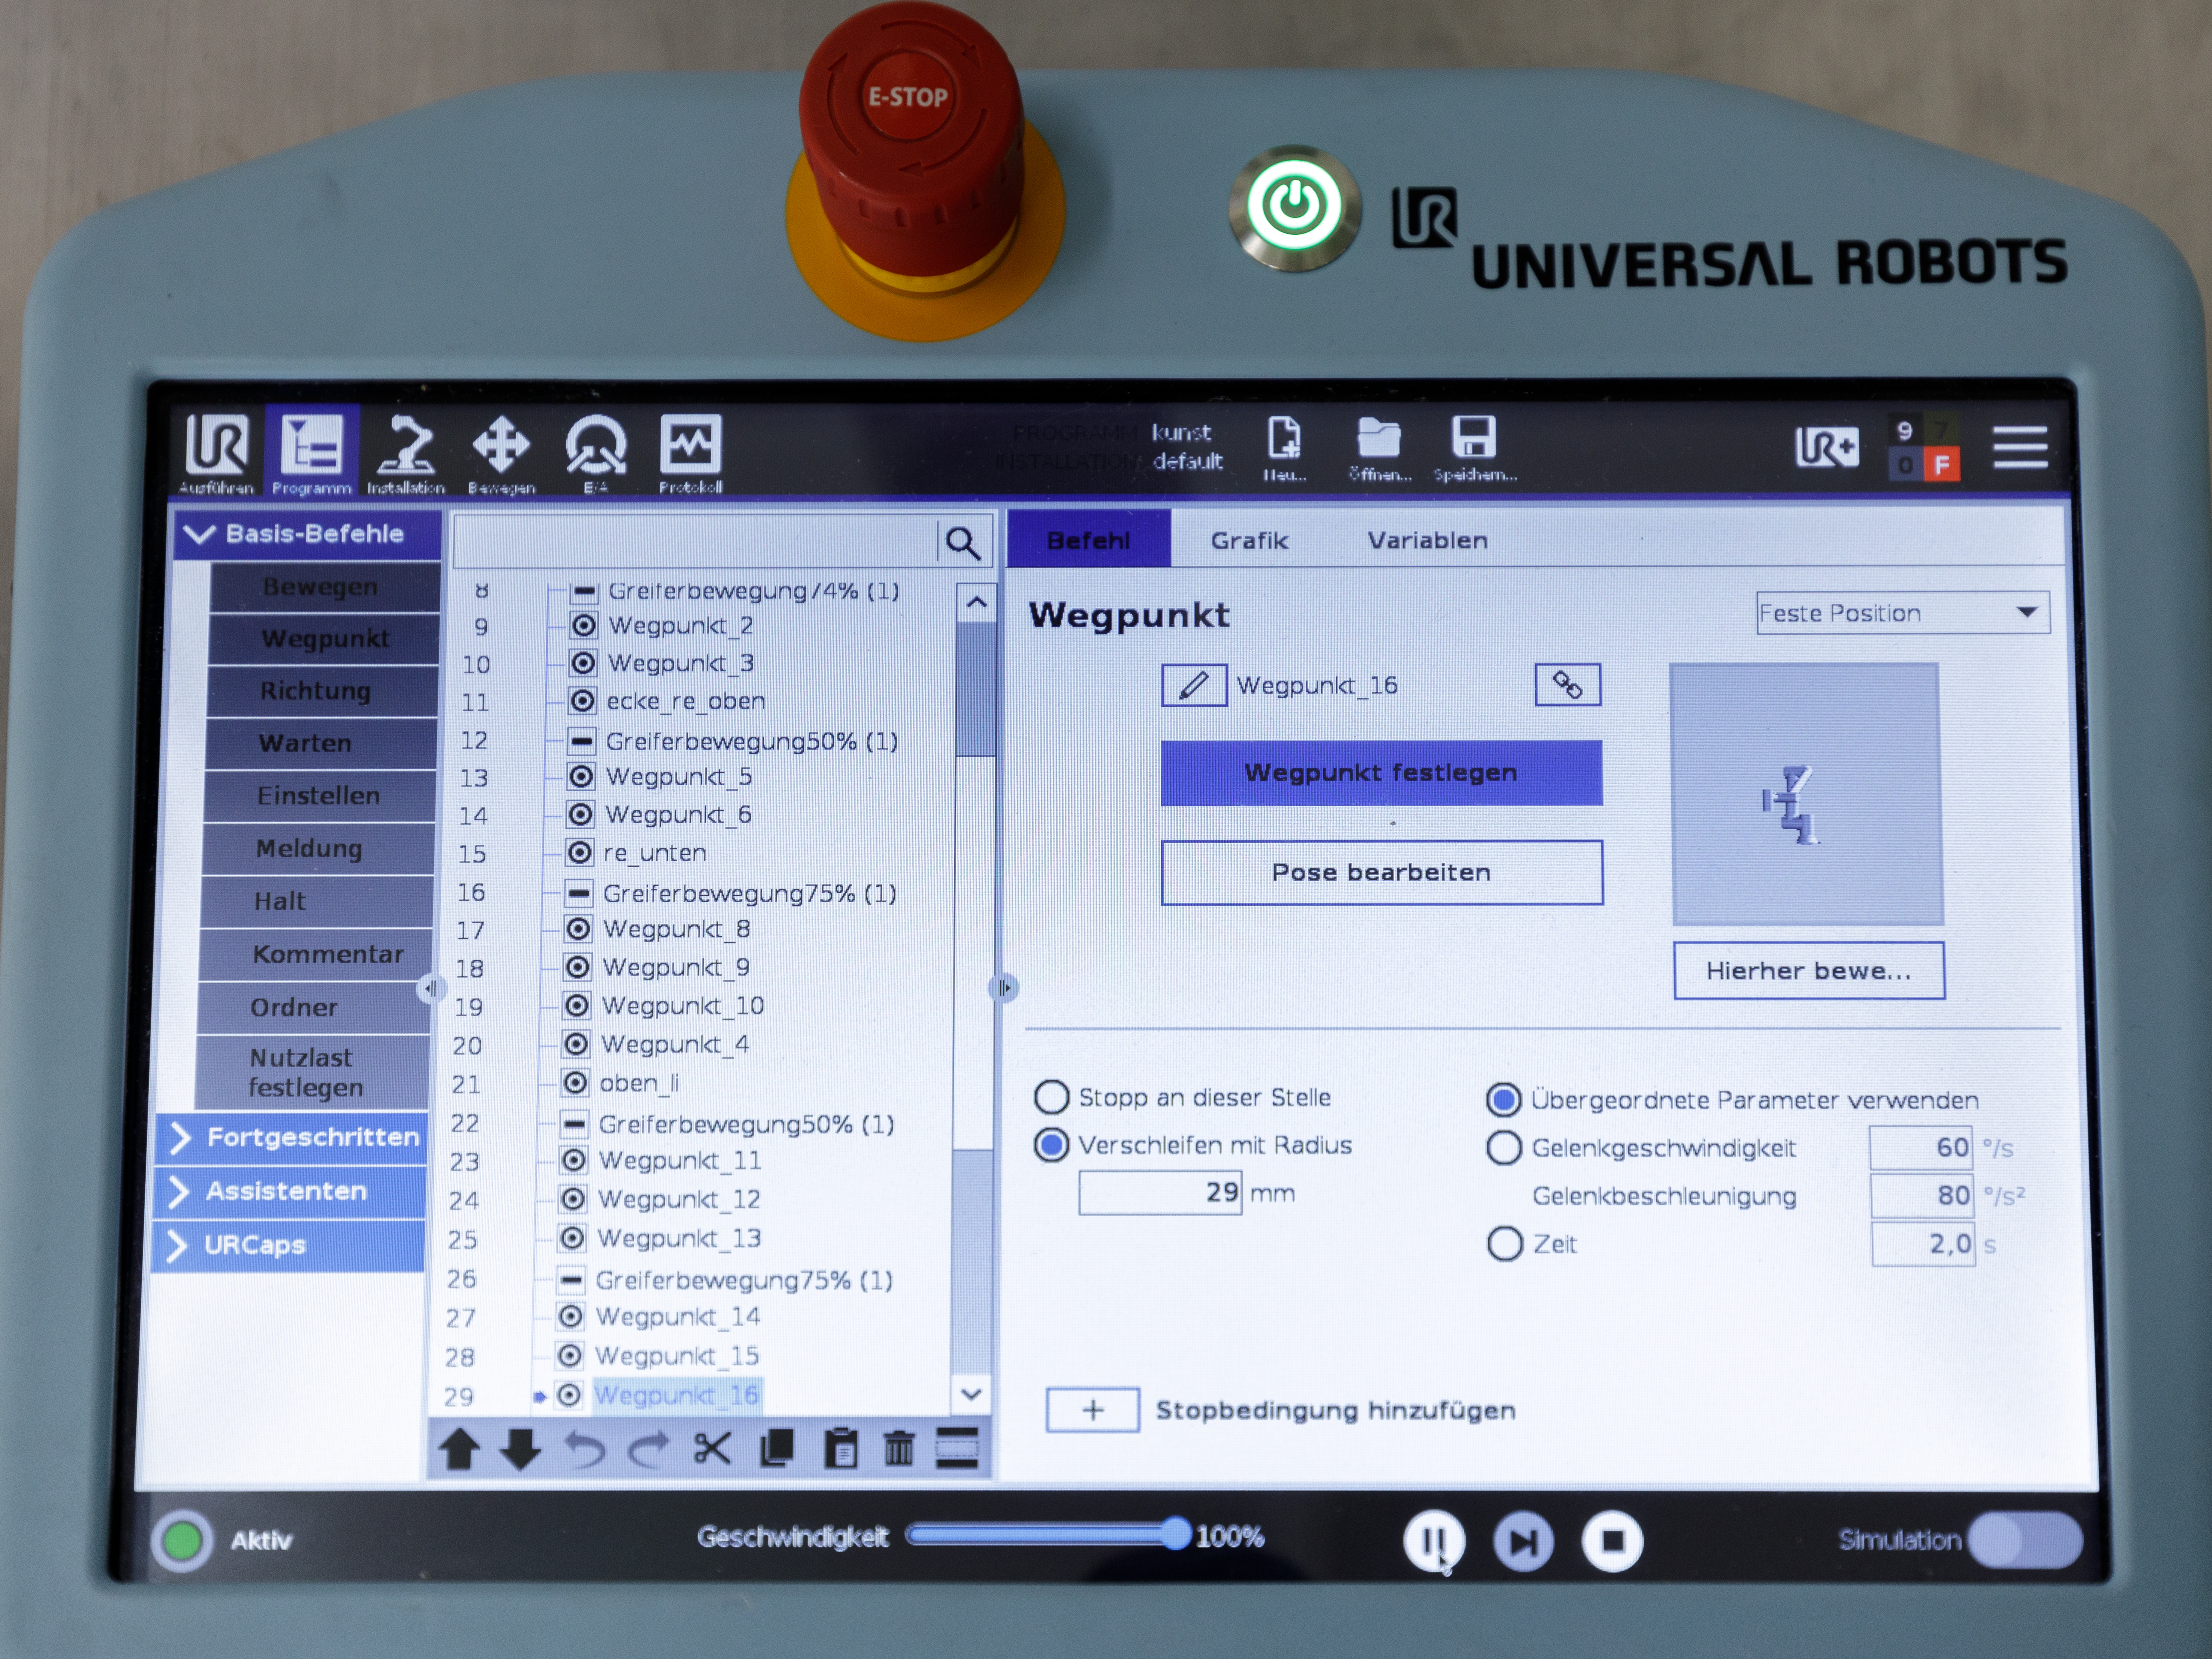Expand the Fortgeschritten command section
The height and width of the screenshot is (1659, 2212).
click(292, 1137)
